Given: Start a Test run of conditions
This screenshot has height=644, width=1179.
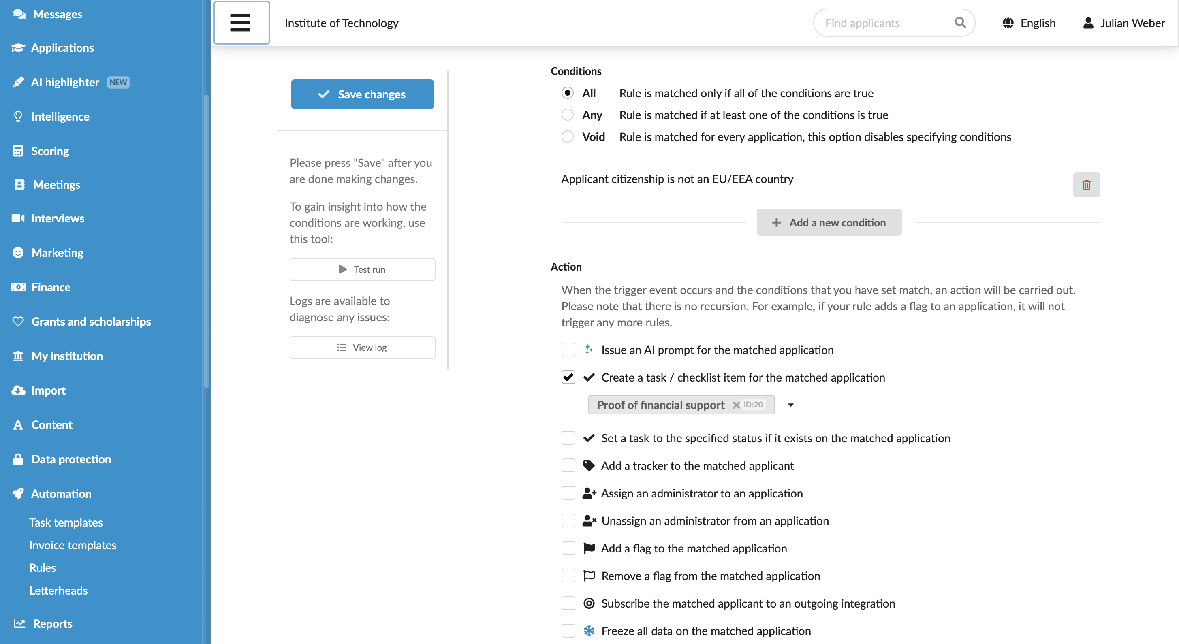Looking at the screenshot, I should coord(362,269).
